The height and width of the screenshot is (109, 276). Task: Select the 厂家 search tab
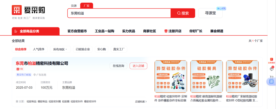(87, 6)
